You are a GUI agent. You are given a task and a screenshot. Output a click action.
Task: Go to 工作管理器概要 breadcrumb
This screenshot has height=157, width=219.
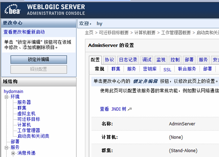[176, 33]
